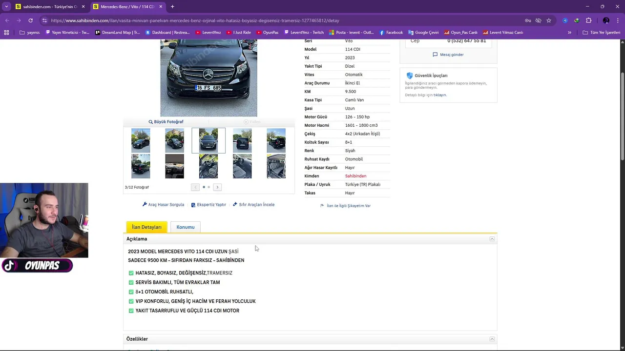Image resolution: width=625 pixels, height=351 pixels.
Task: Open the DreamLand Map bookmark
Action: coord(118,32)
